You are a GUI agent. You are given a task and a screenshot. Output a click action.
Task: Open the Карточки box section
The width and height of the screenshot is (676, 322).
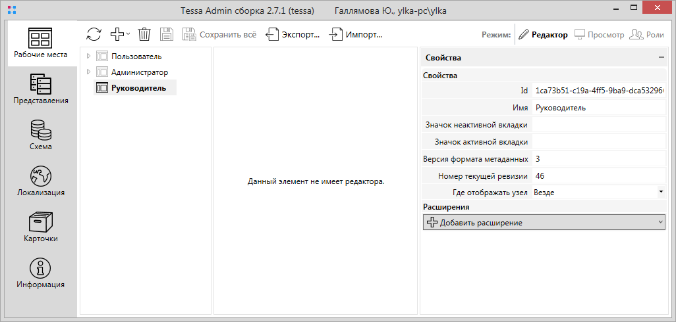40,227
